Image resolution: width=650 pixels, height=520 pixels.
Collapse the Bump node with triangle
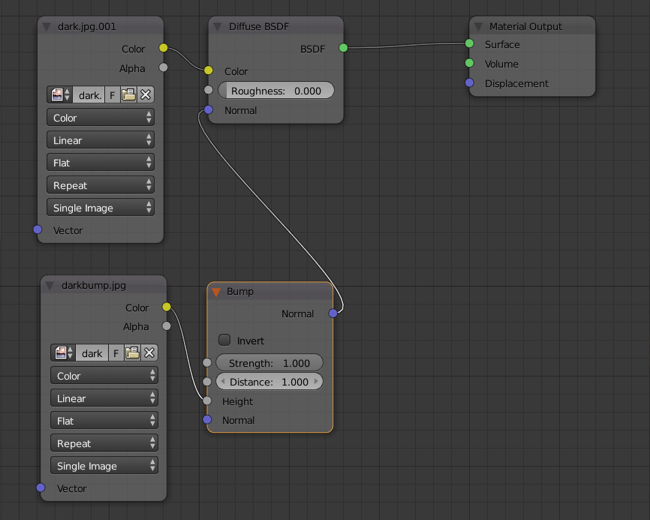(x=216, y=292)
